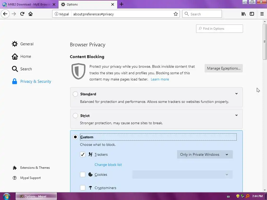Click the magnifier icon in system tray
267x200 pixels.
point(248,196)
